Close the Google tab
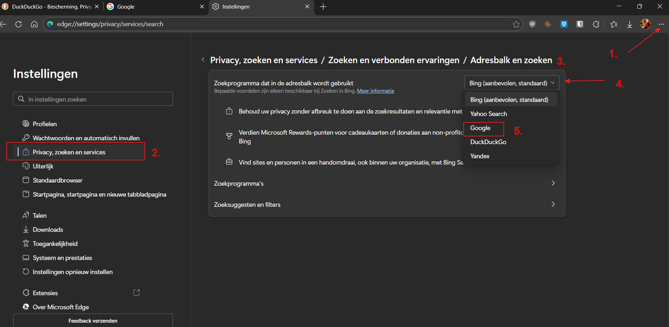Screen dimensions: 669x327 coord(202,7)
